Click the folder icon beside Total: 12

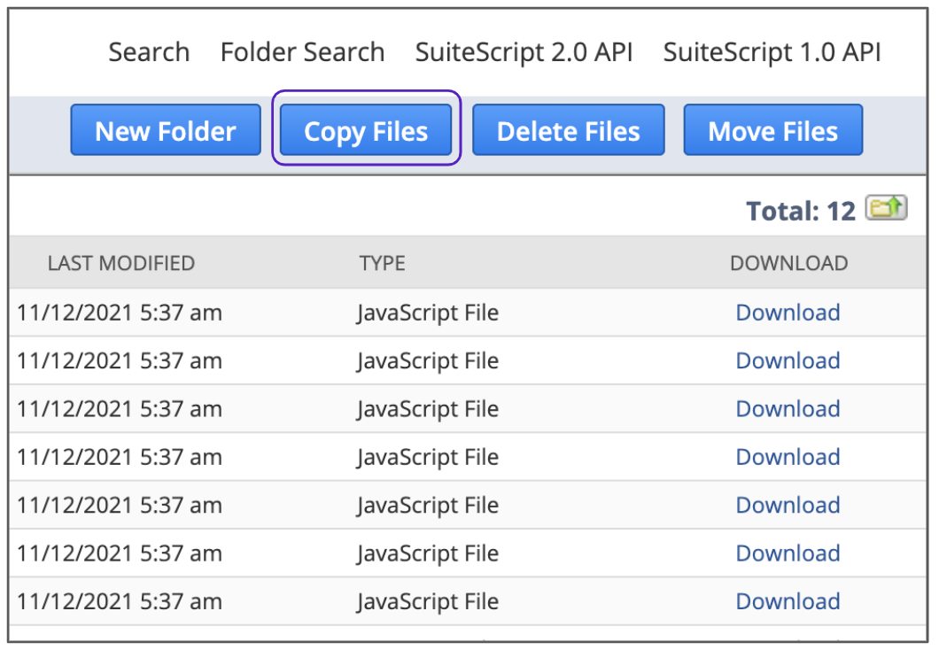(885, 208)
